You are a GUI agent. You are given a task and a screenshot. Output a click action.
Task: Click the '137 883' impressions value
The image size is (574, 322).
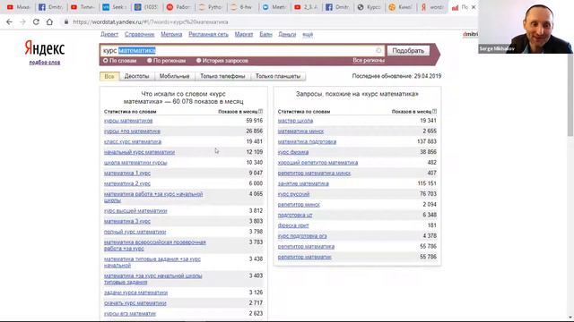pos(427,141)
